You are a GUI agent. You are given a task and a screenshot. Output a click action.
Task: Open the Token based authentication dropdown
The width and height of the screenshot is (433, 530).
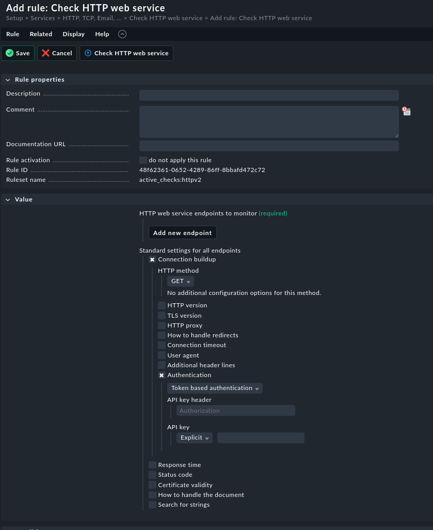click(215, 388)
